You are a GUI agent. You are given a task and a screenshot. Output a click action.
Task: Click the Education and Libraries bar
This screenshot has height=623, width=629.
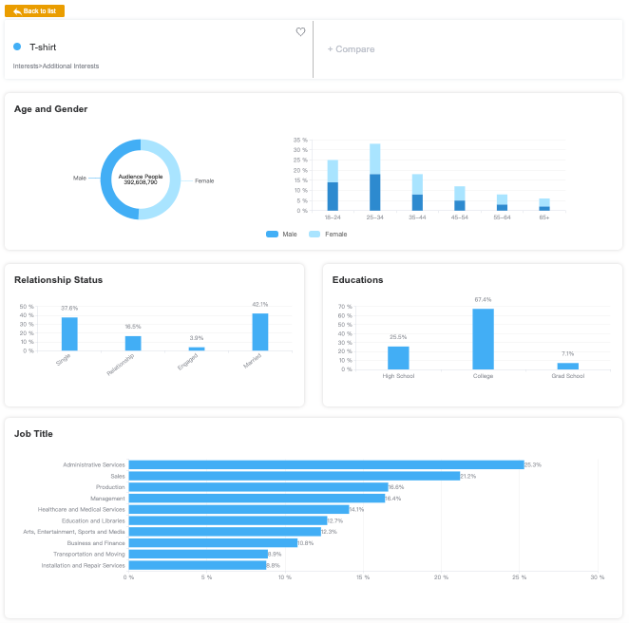click(228, 520)
